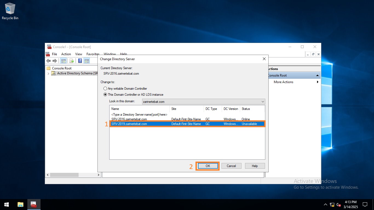This screenshot has height=210, width=374.
Task: Click tree pane scrollbar right arrow
Action: tap(99, 175)
